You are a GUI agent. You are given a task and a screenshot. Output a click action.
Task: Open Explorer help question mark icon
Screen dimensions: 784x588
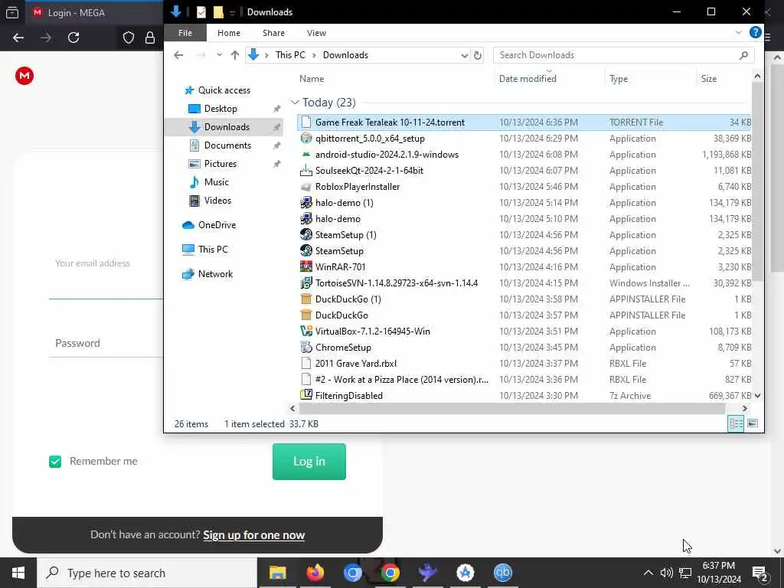point(755,32)
